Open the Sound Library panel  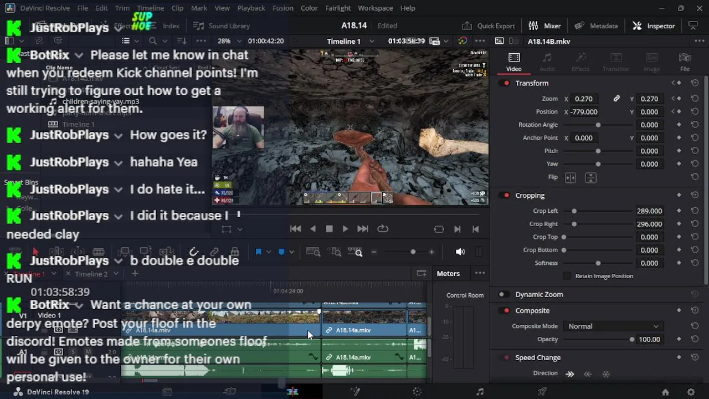coord(221,26)
